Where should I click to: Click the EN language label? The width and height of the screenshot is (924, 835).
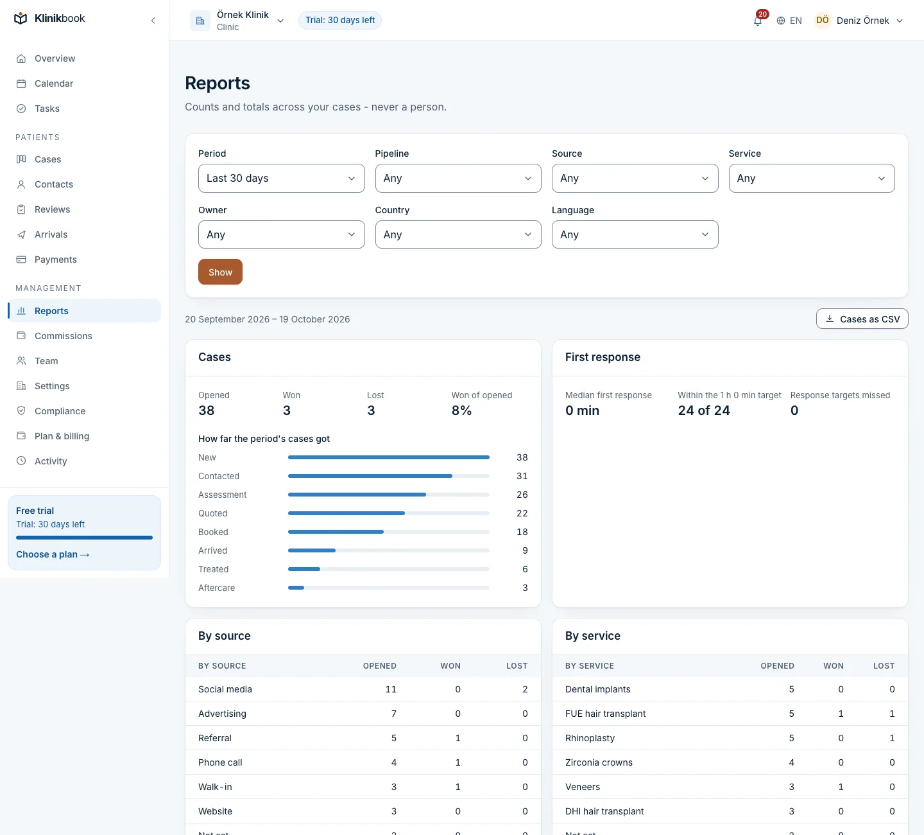796,21
